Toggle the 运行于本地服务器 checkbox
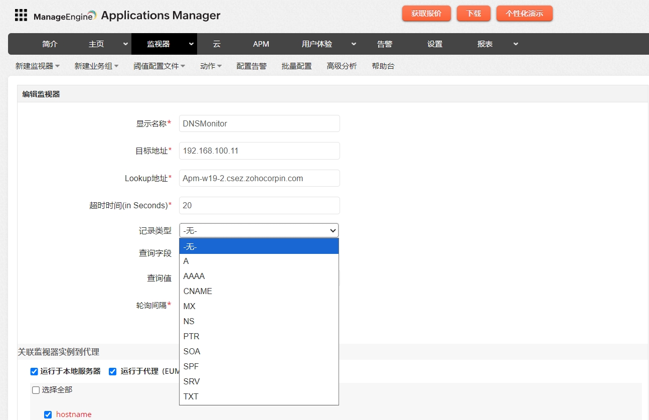 pos(34,371)
